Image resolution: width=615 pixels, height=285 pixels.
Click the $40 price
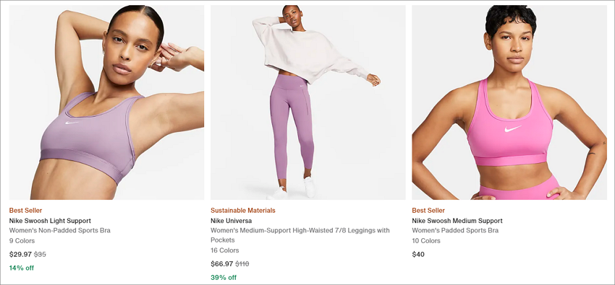[418, 255]
